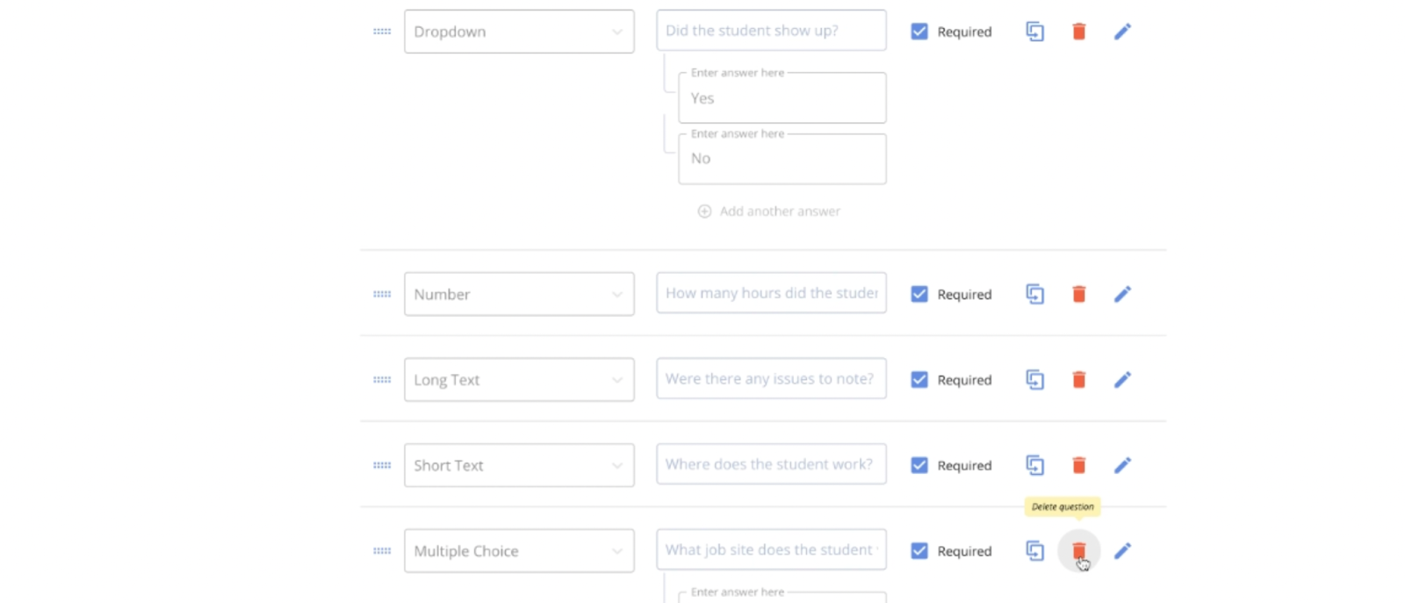Toggle Required checkbox on Multiple Choice question
1405x603 pixels.
tap(919, 551)
